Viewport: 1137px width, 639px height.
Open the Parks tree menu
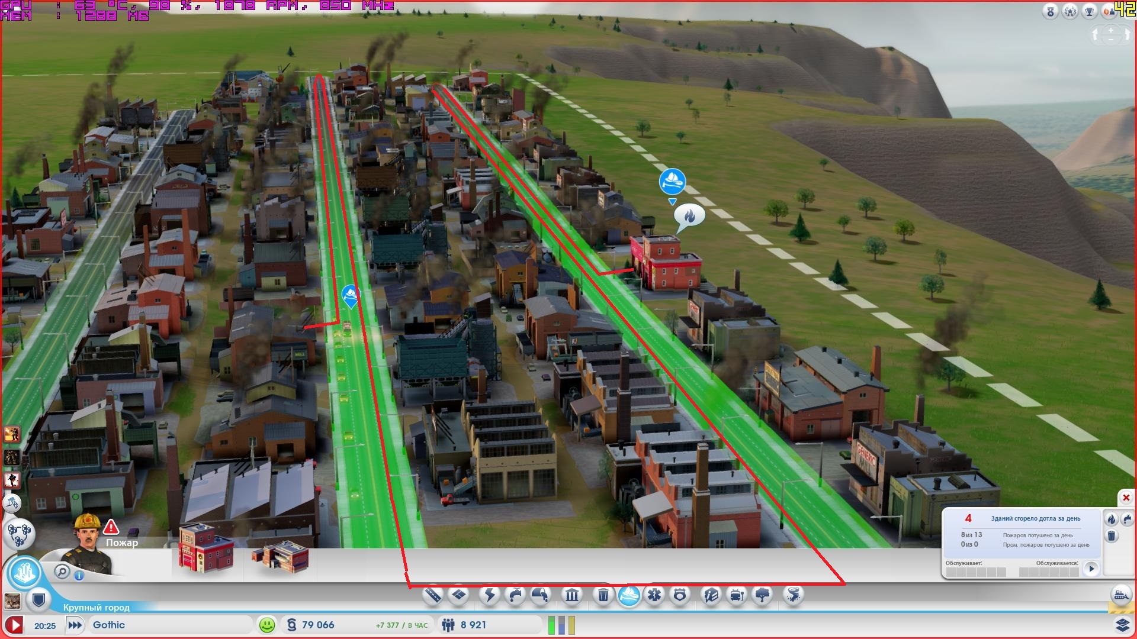pyautogui.click(x=763, y=595)
